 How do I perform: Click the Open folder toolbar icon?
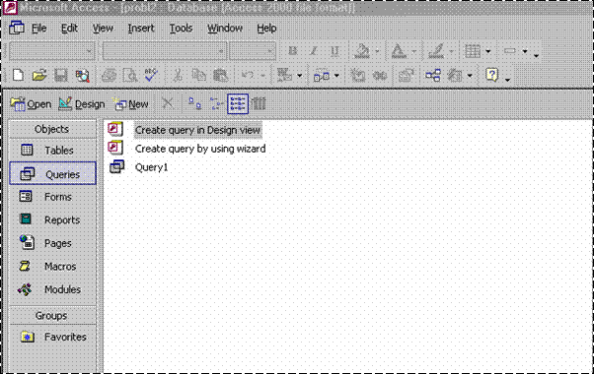point(39,75)
